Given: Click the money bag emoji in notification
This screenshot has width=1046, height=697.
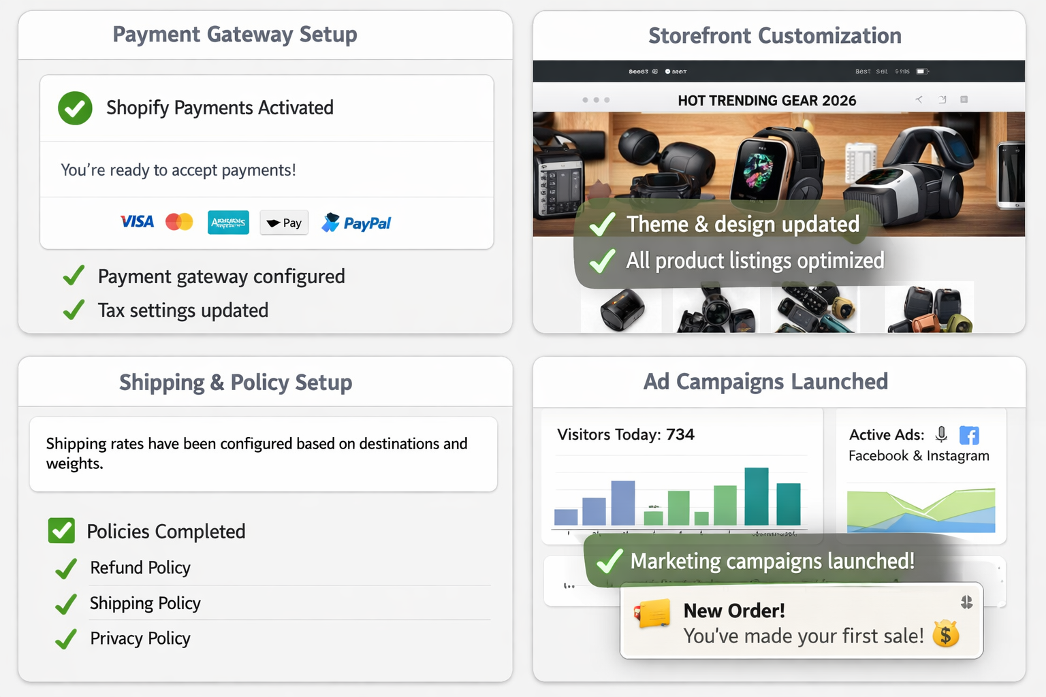Looking at the screenshot, I should pos(946,634).
